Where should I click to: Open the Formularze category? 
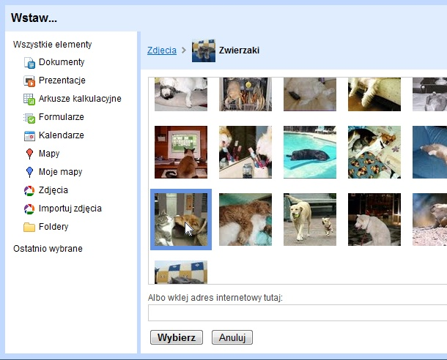62,117
